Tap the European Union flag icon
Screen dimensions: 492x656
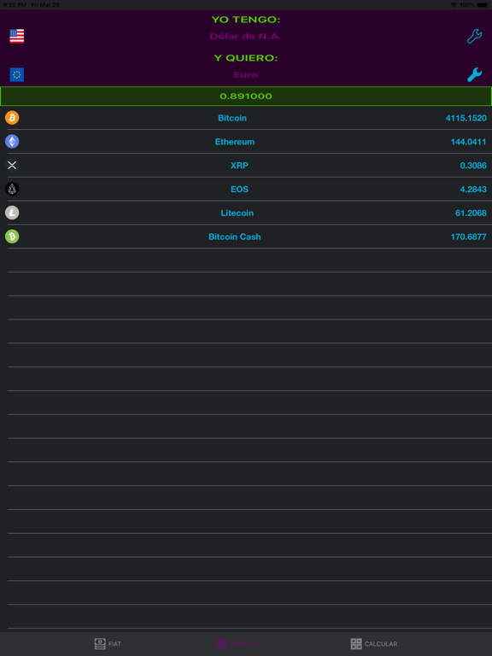tap(17, 75)
